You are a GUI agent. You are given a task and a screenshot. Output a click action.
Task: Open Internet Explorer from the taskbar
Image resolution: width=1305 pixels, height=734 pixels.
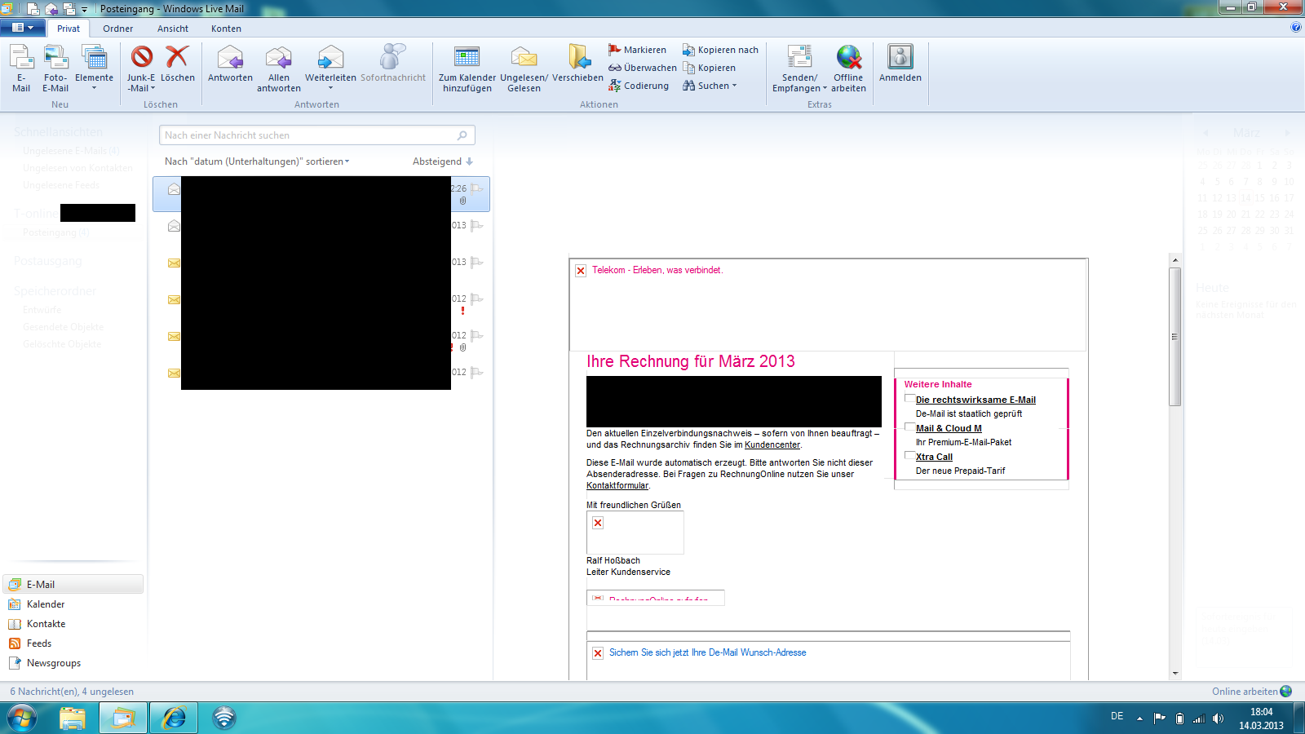(174, 719)
